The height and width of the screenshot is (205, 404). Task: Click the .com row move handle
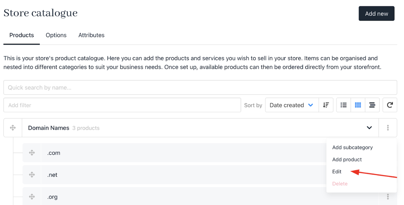pyautogui.click(x=32, y=153)
